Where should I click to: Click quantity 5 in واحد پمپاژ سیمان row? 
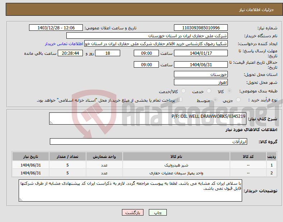pos(67,173)
